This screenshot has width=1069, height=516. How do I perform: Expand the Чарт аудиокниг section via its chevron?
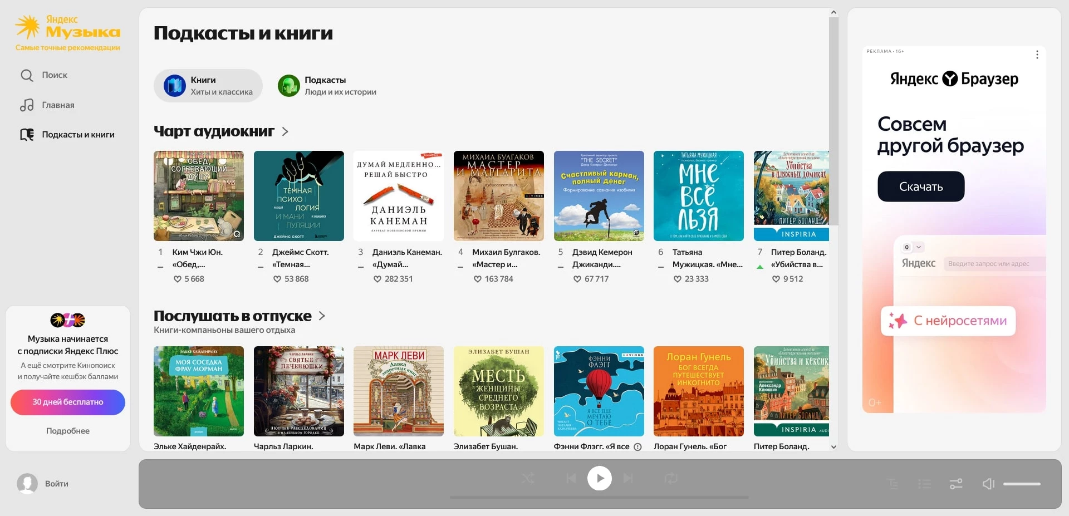[285, 131]
